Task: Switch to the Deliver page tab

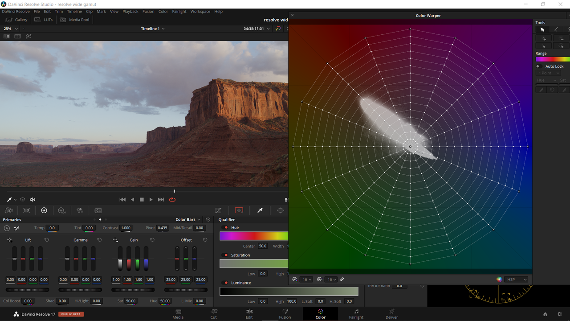Action: tap(392, 314)
